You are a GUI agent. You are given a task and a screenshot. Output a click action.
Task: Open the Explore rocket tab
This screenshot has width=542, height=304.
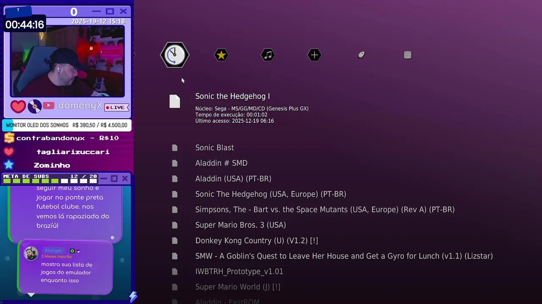point(361,55)
